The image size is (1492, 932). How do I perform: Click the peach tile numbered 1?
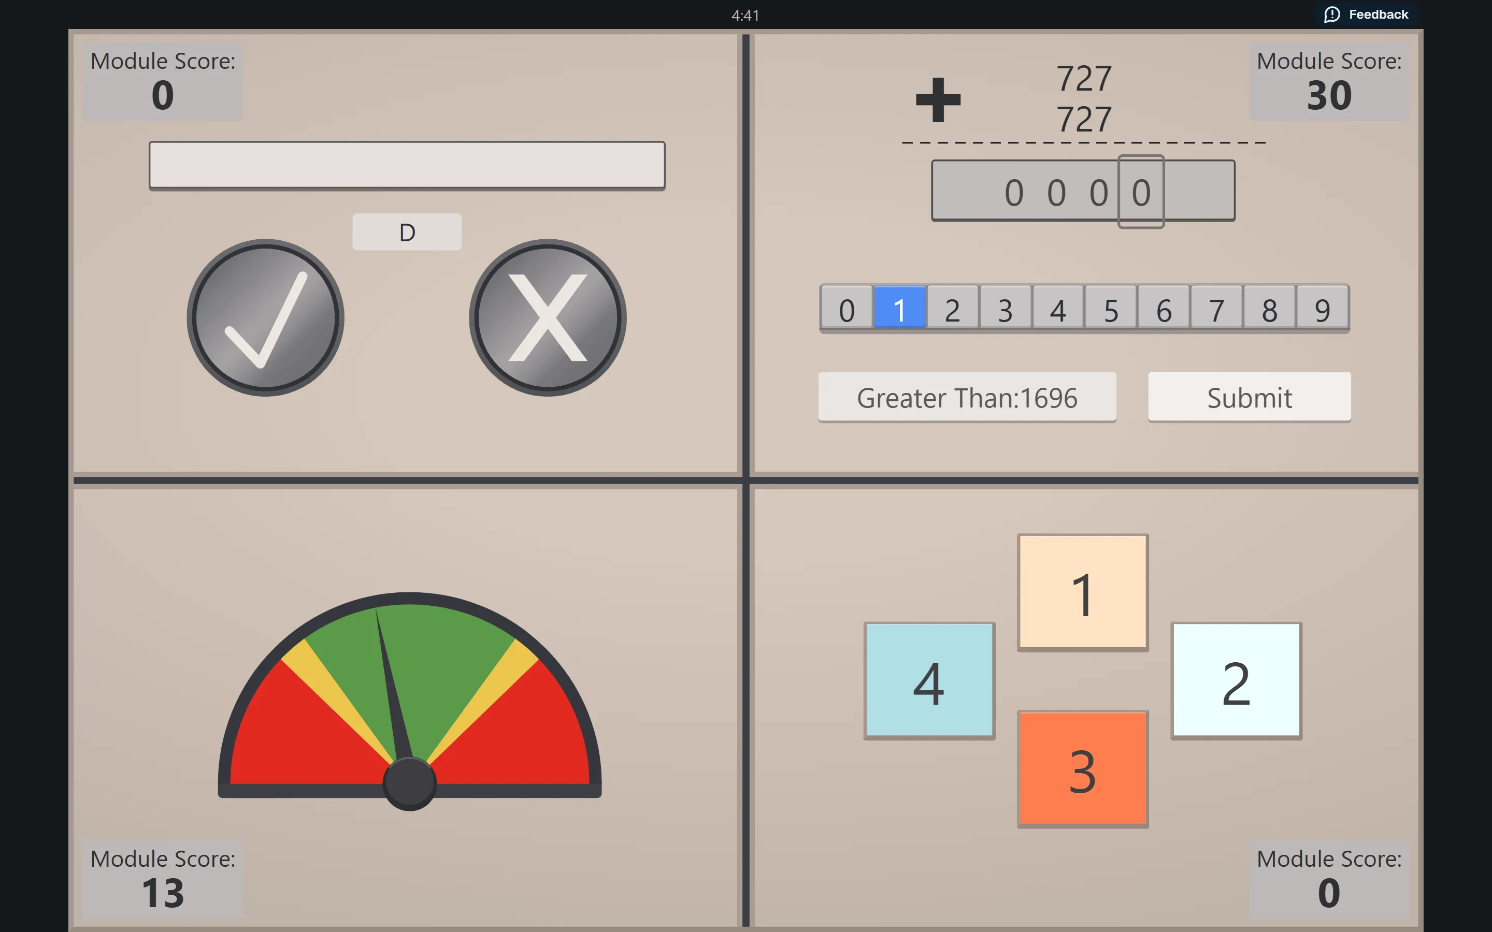point(1083,592)
